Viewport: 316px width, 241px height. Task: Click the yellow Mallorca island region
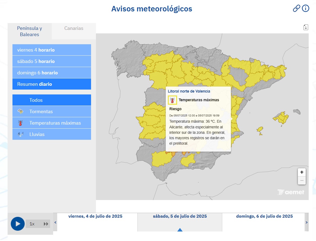pyautogui.click(x=281, y=118)
